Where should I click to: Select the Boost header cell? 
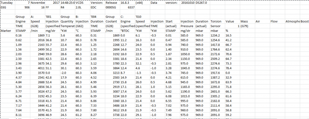pos(304,22)
